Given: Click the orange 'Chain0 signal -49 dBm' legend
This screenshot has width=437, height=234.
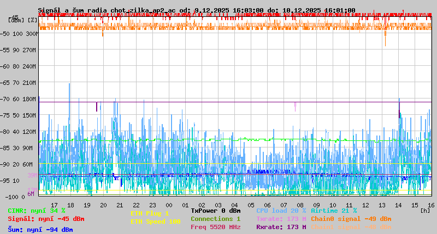Looking at the screenshot, I should [351, 219].
